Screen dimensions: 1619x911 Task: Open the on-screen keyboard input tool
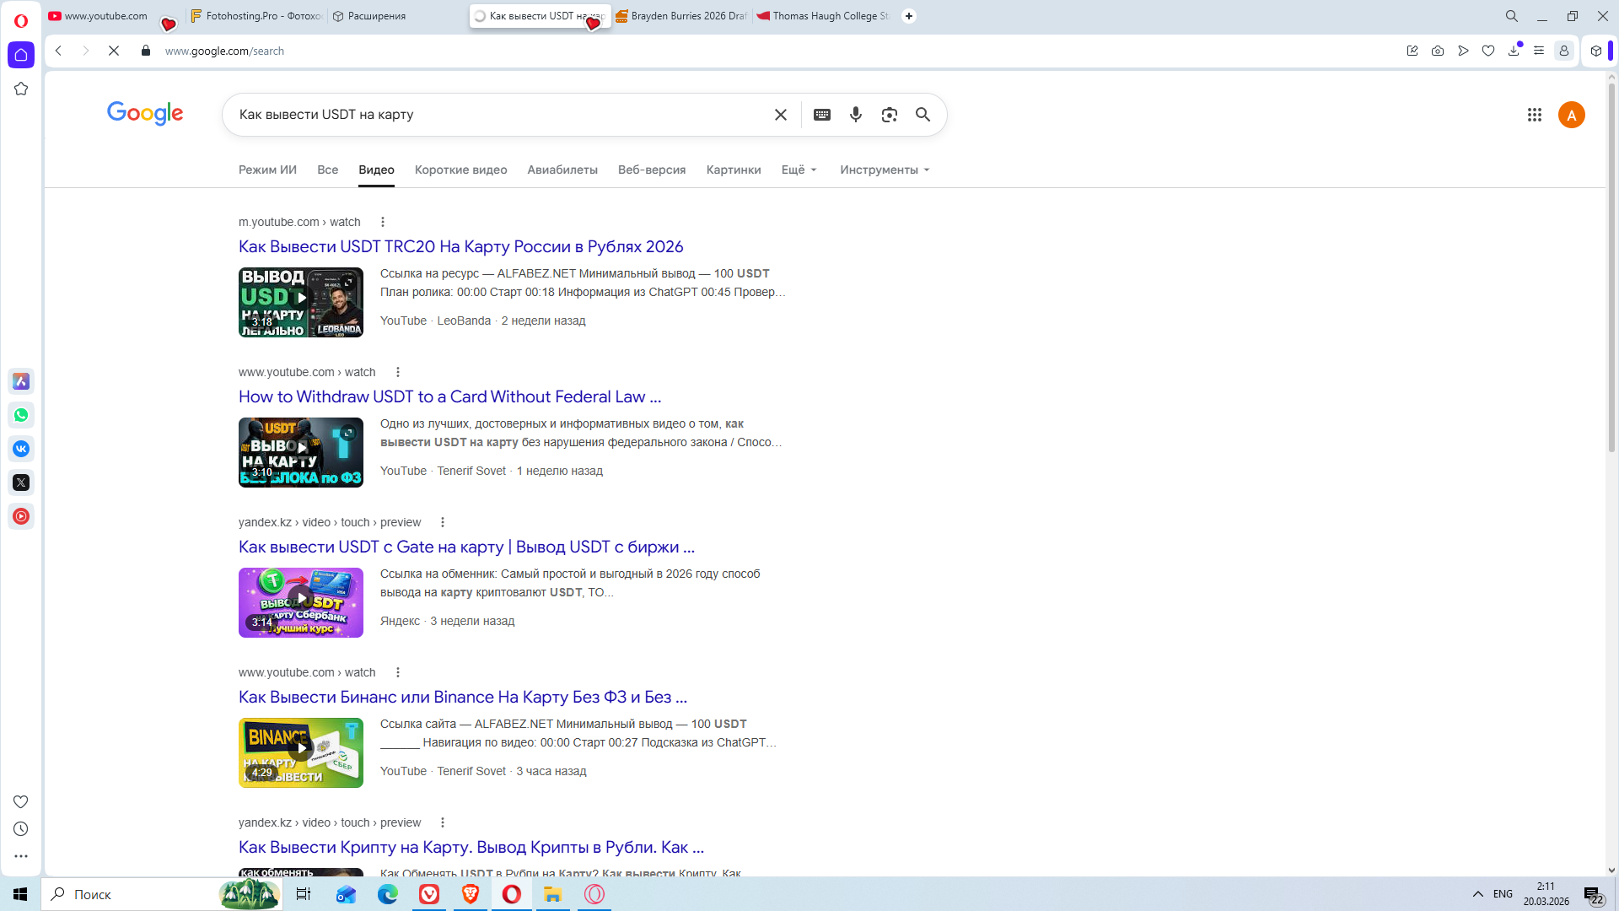point(821,115)
